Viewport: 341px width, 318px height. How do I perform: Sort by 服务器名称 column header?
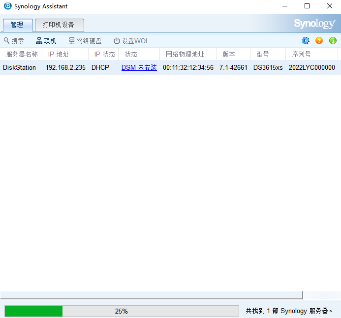tap(22, 54)
